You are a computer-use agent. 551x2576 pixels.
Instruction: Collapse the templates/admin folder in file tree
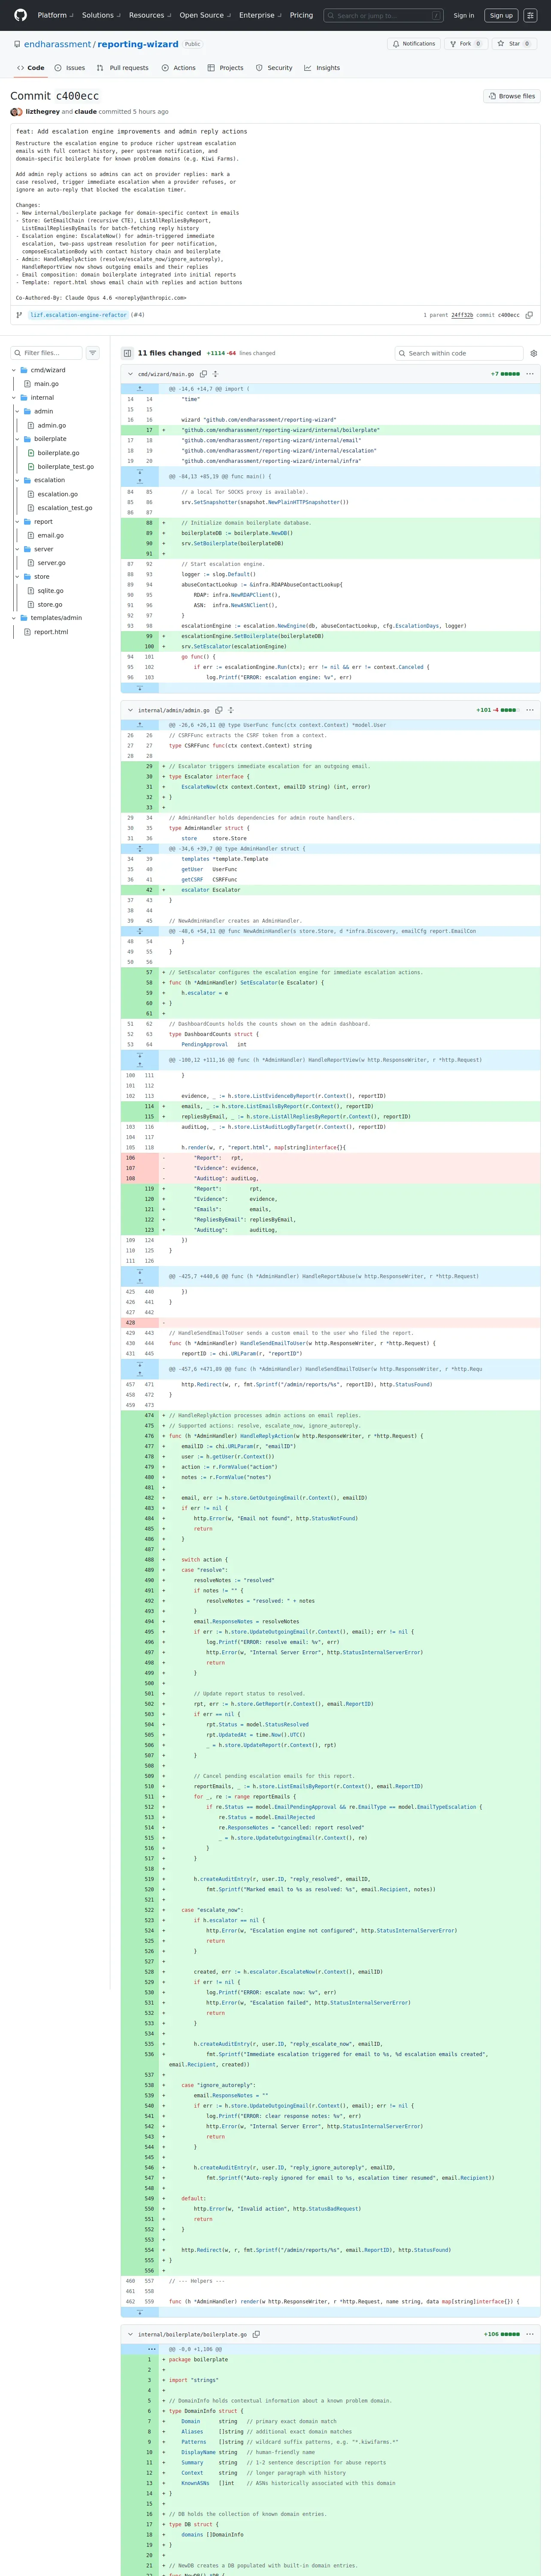pos(14,617)
